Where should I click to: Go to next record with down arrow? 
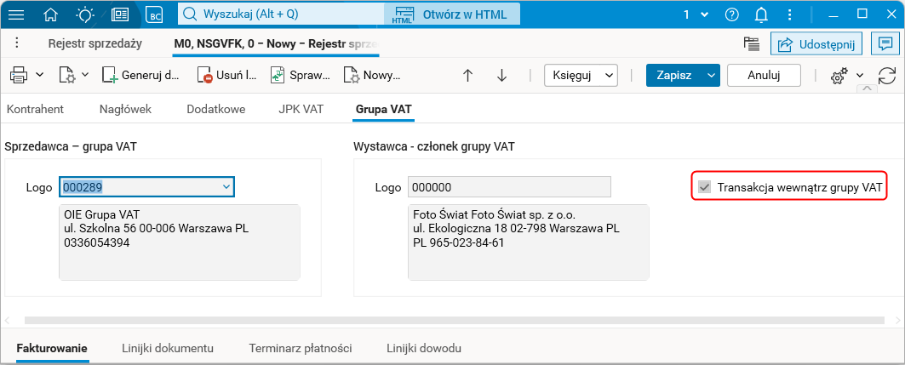(x=501, y=76)
